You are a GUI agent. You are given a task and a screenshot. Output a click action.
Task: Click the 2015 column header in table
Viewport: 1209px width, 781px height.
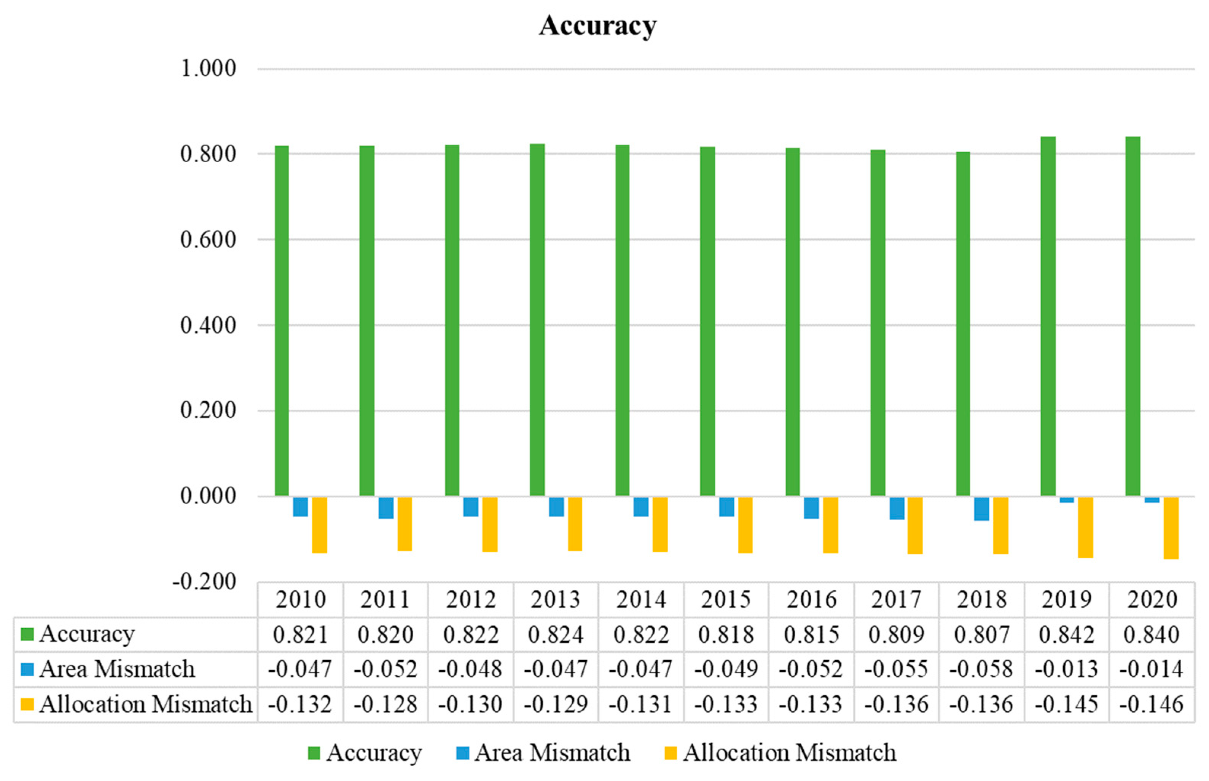(726, 599)
